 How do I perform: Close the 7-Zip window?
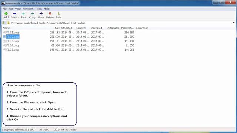click(x=230, y=3)
